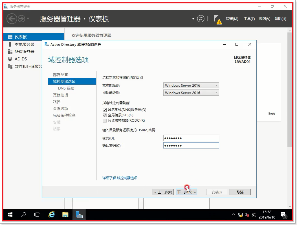
Task: Click the 文件和存储服务 sidebar icon
Action: click(10, 66)
